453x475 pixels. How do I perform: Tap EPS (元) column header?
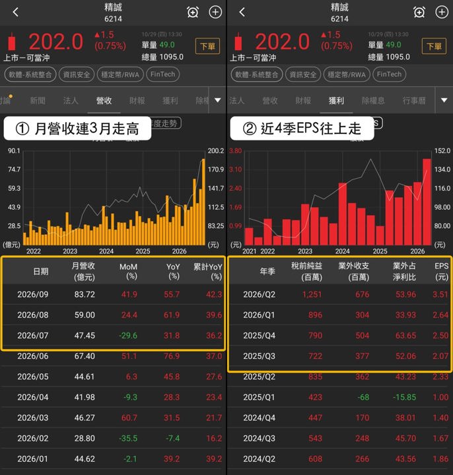441,271
